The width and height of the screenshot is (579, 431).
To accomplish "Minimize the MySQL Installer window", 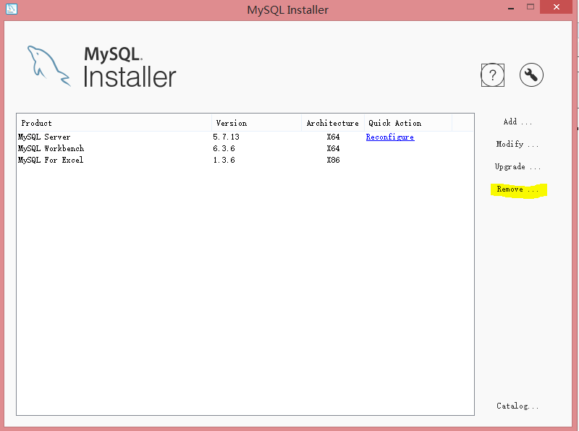I will 511,7.
